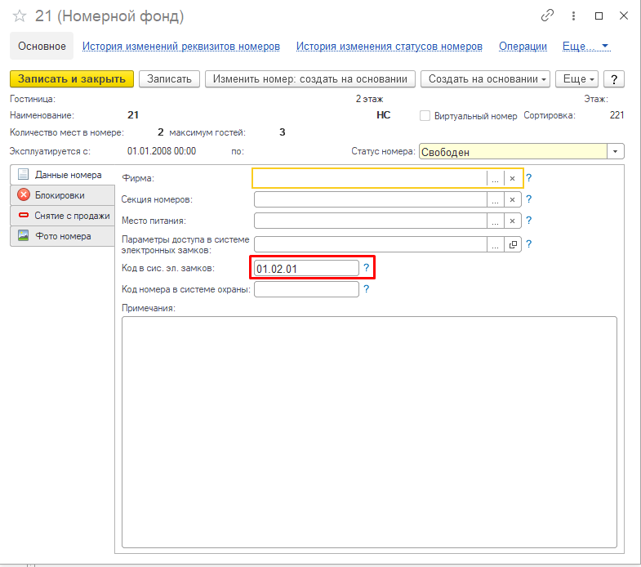The height and width of the screenshot is (567, 641).
Task: Maximize the Номерной фонд window
Action: click(x=599, y=16)
